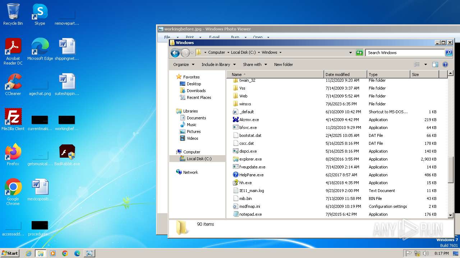460x258 pixels.
Task: Open Photo Viewer Open menu
Action: [x=258, y=37]
